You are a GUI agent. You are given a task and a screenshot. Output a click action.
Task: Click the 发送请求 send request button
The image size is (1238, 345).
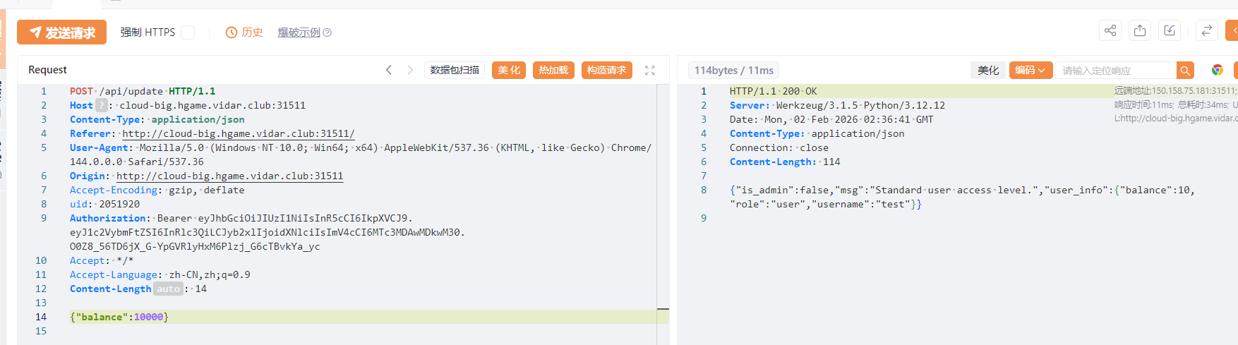coord(61,32)
